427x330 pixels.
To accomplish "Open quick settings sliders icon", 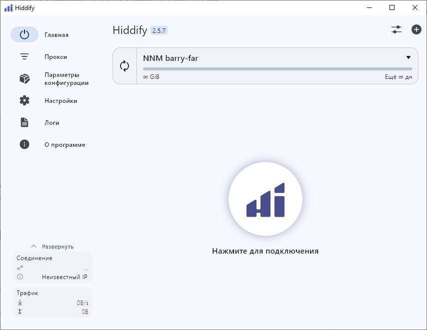I will 396,30.
